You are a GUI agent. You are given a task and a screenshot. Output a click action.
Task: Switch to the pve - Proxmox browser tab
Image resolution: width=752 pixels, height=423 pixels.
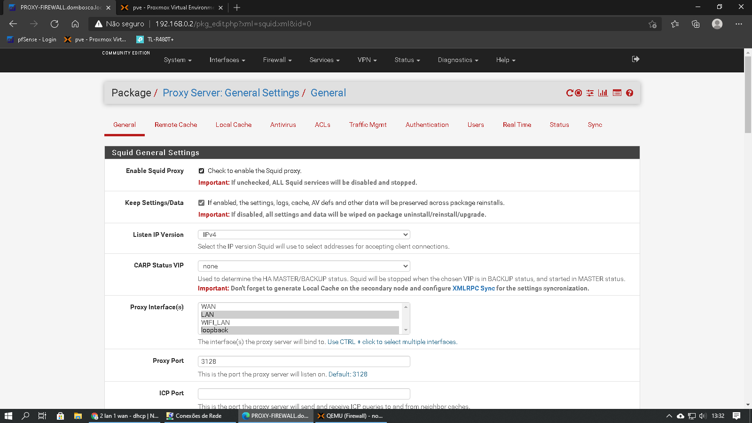click(x=173, y=8)
